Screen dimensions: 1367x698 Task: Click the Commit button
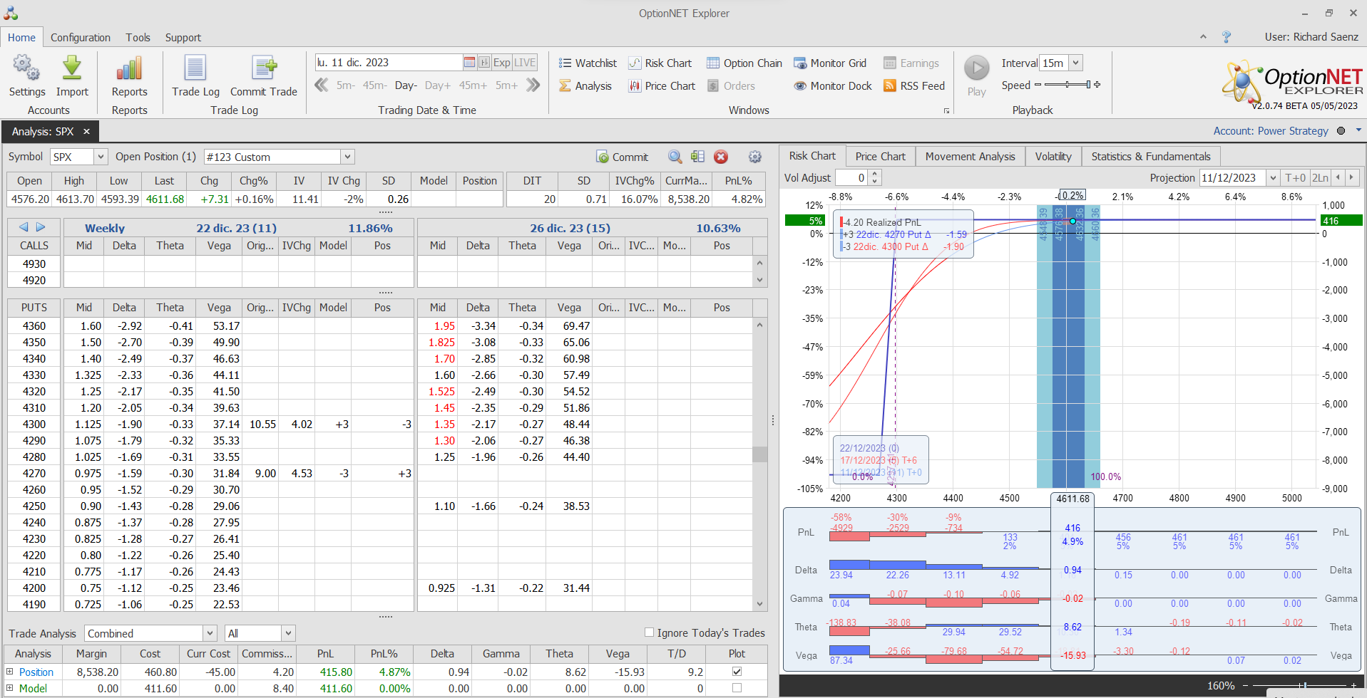tap(623, 157)
